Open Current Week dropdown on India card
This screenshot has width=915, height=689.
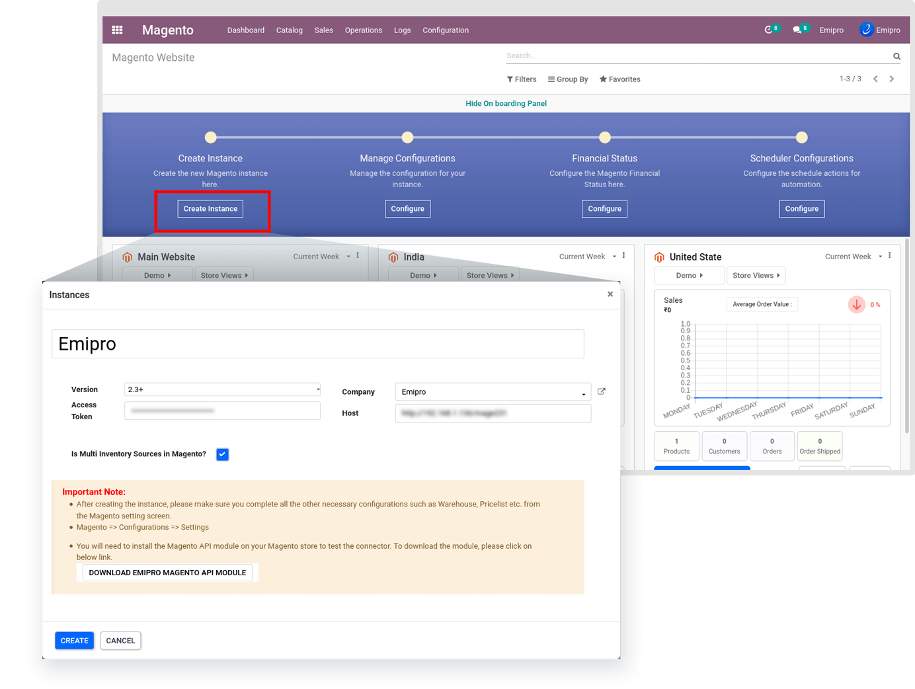pyautogui.click(x=587, y=257)
